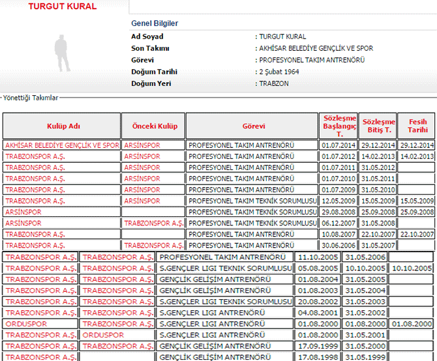
Task: Click the Önceki Kulüp column header
Action: [153, 126]
